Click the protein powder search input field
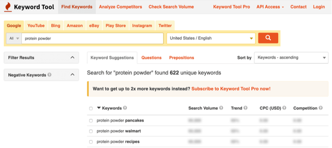 coord(92,38)
